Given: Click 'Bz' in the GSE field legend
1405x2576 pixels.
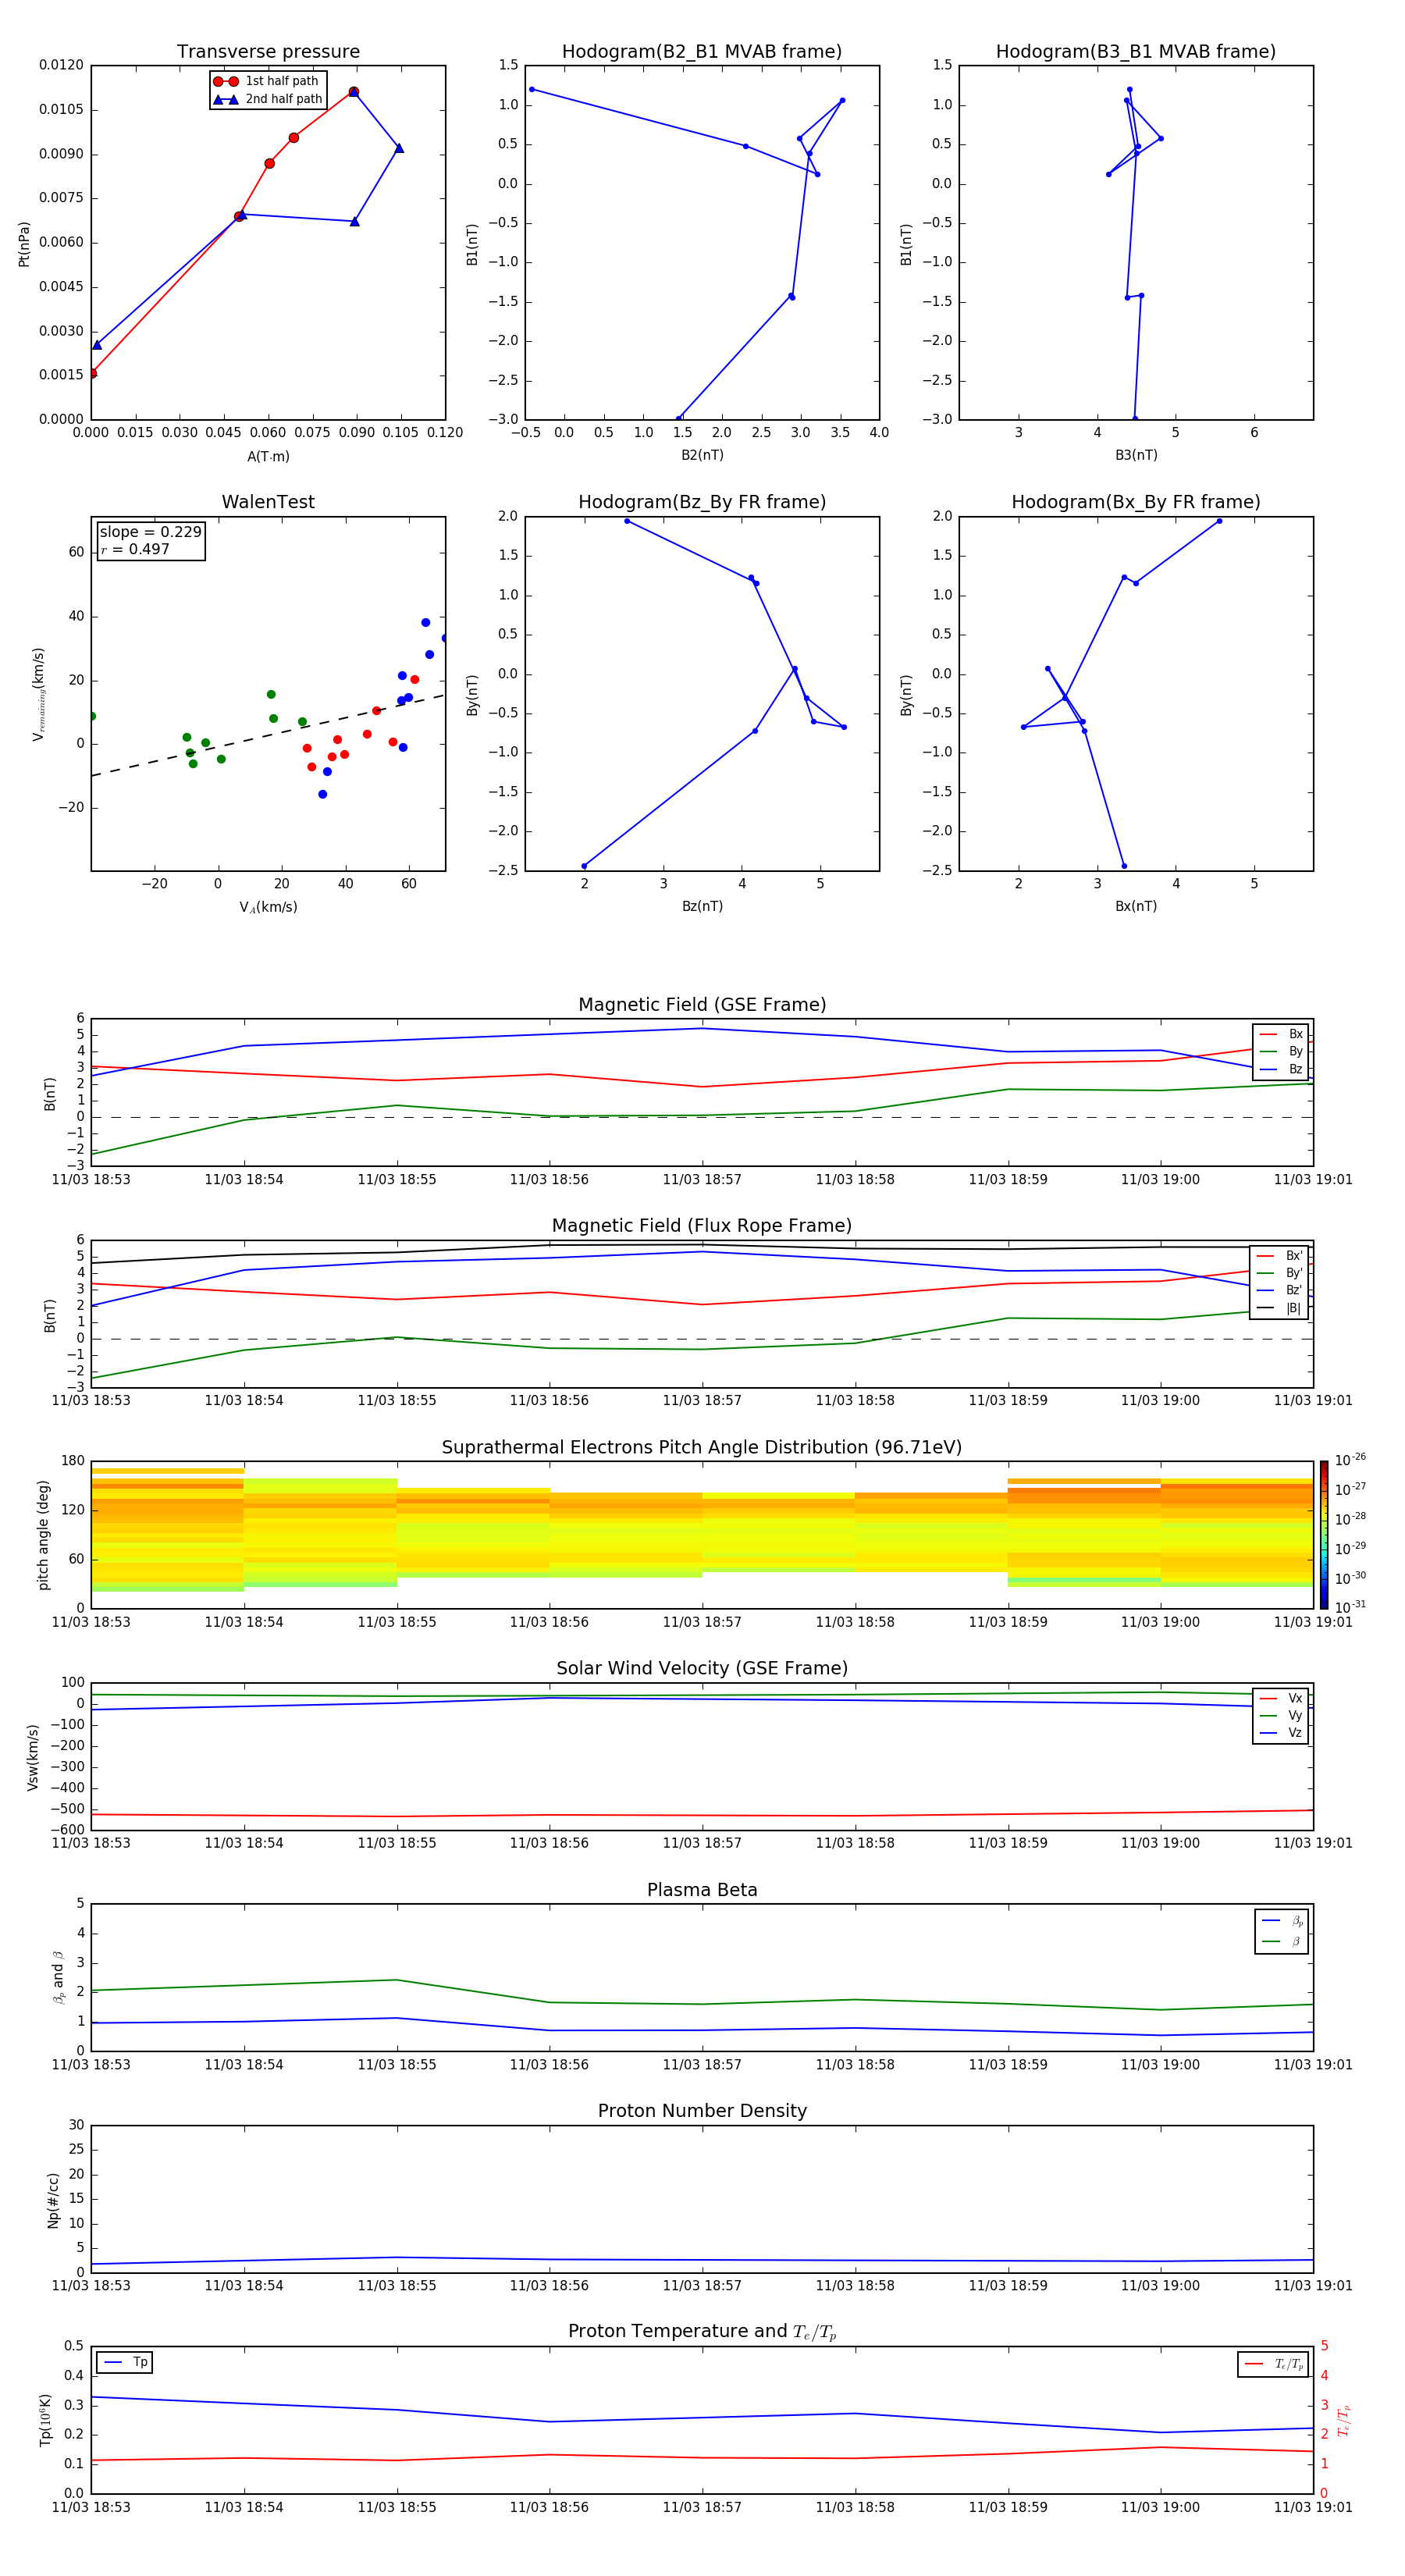Looking at the screenshot, I should (x=1281, y=1070).
